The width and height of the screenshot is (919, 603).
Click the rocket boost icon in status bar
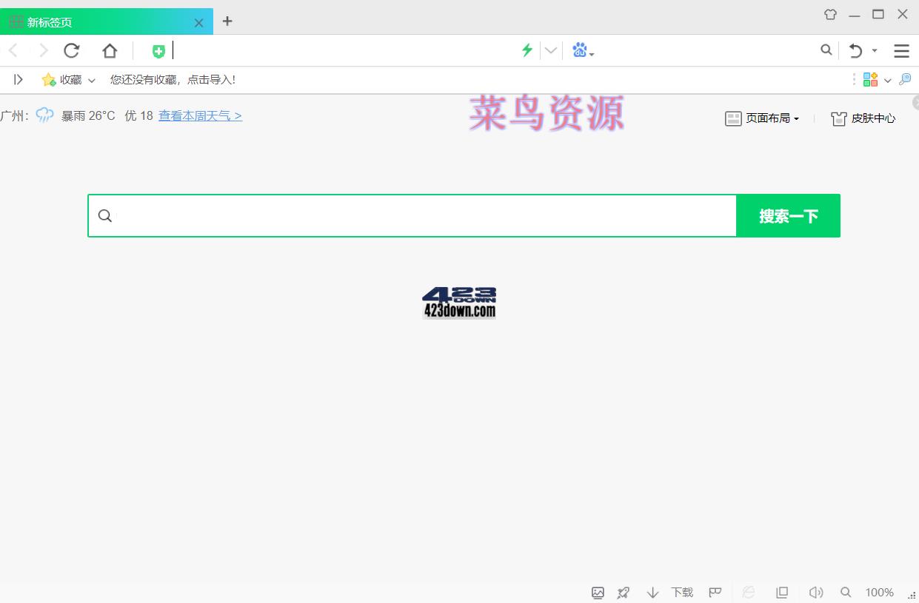(623, 592)
